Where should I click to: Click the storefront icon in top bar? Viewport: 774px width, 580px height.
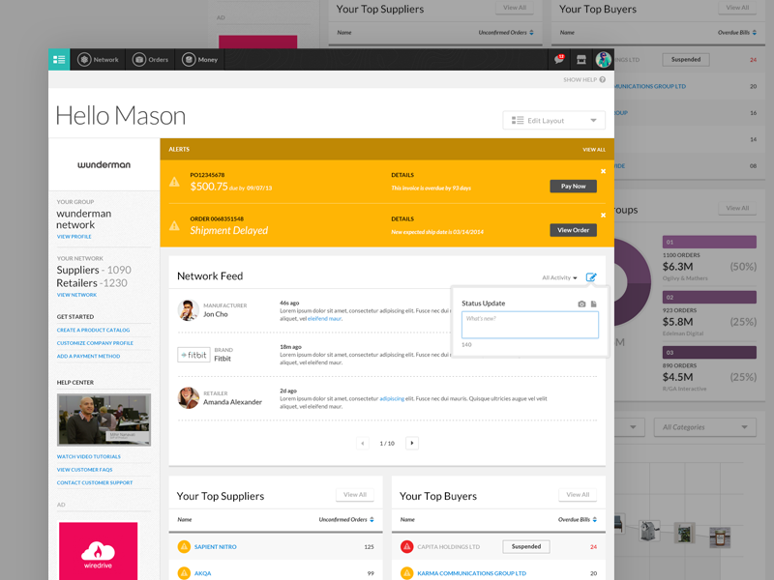pyautogui.click(x=581, y=60)
